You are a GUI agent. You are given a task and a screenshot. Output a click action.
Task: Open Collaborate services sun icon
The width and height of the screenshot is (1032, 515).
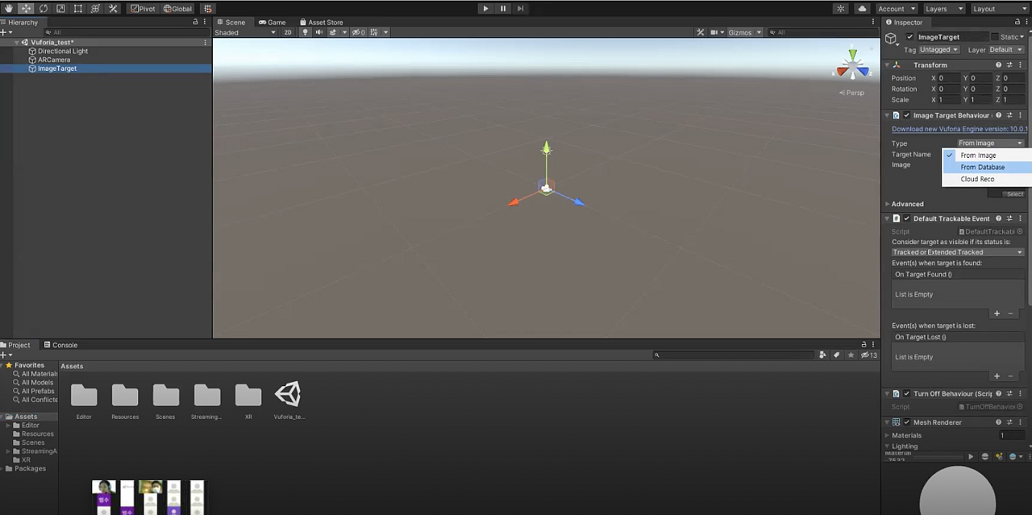841,8
